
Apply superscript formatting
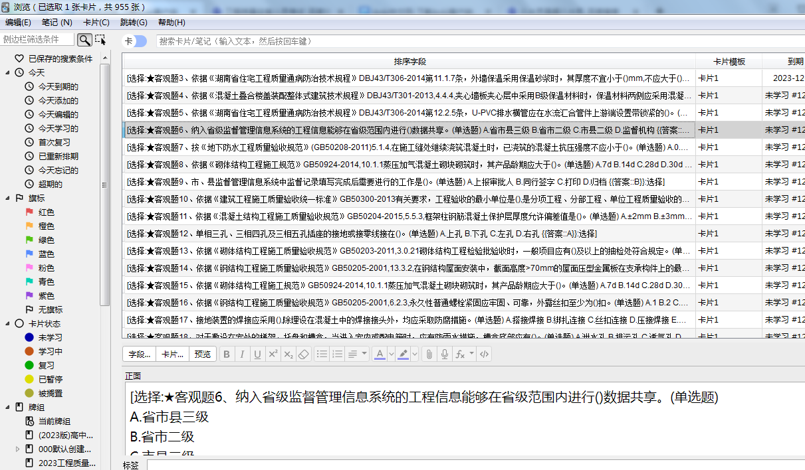(x=273, y=354)
